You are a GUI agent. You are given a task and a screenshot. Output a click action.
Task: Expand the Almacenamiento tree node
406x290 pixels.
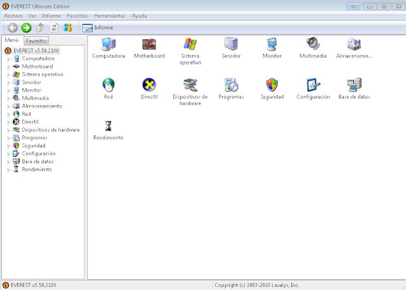point(8,106)
